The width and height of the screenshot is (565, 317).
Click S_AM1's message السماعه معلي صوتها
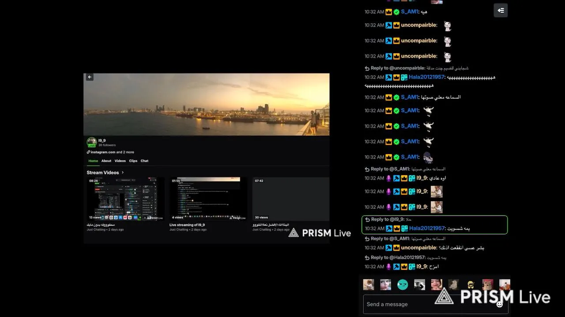click(x=440, y=97)
